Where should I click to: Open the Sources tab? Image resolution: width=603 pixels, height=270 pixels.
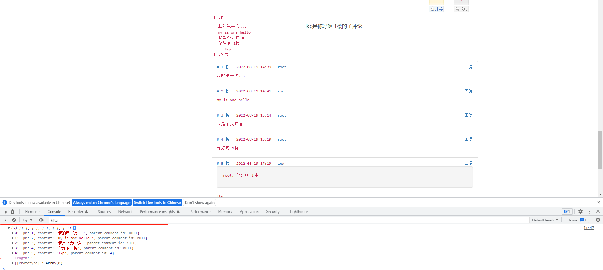point(104,212)
